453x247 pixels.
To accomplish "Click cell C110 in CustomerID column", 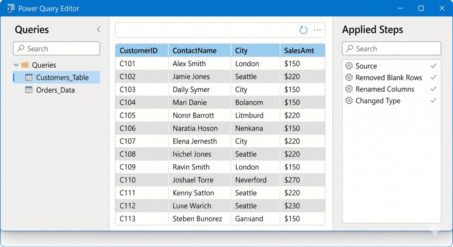I will click(x=142, y=180).
